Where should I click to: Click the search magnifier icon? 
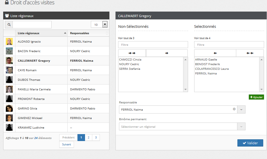point(9,25)
